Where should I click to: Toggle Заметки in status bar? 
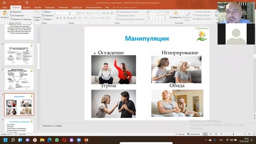pos(180,134)
